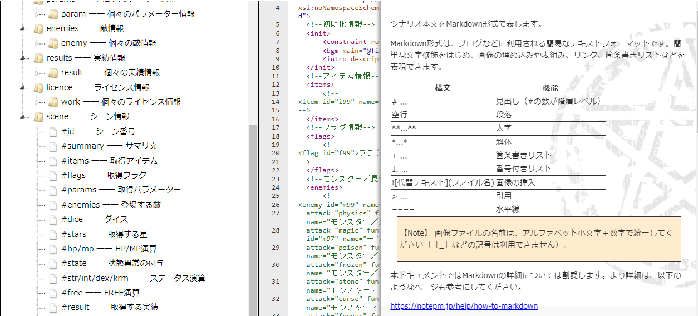Click the file icon beside #str/int/dex/krm
Screen dimensions: 698x316
click(53, 279)
